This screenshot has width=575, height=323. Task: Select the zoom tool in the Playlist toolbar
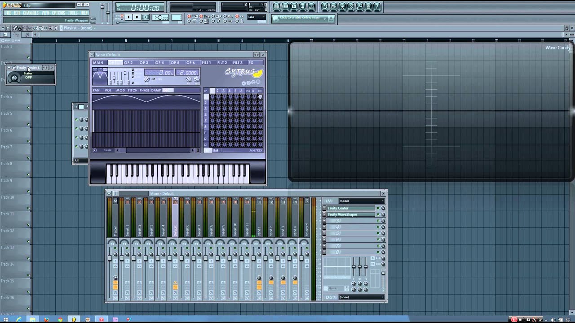click(51, 28)
